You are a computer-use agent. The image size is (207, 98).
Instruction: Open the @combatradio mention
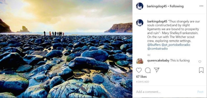click(157, 49)
